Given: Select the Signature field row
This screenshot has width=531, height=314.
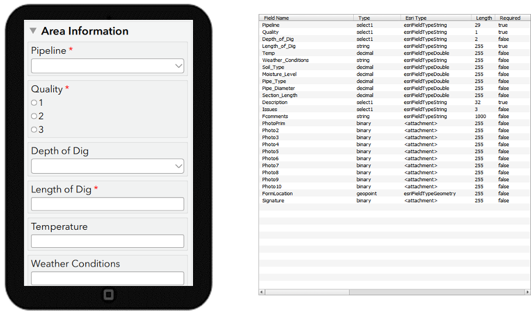Looking at the screenshot, I should [274, 201].
